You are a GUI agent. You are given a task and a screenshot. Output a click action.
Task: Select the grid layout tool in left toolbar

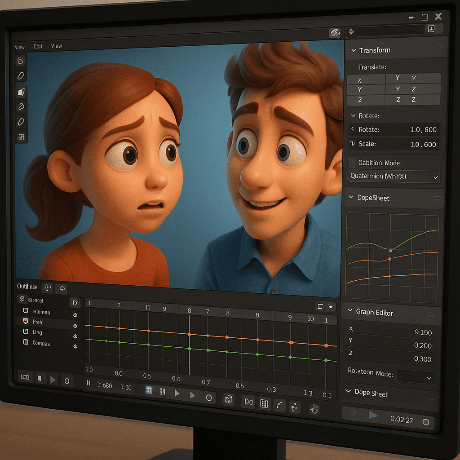(21, 137)
